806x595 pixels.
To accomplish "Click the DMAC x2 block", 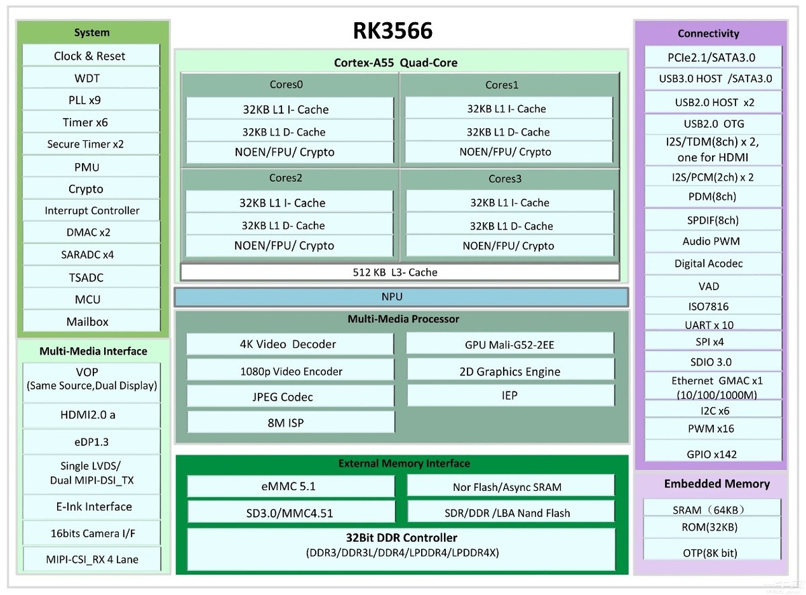I will tap(91, 232).
